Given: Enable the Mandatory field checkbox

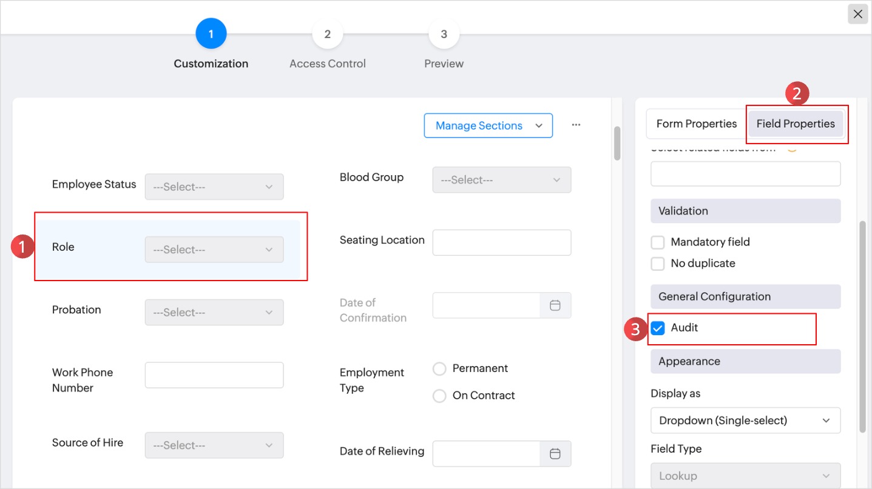Looking at the screenshot, I should (x=658, y=242).
